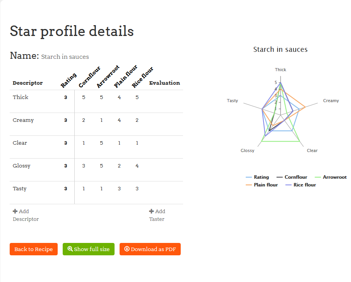Click the orange Plain flour legend swatch

[249, 185]
